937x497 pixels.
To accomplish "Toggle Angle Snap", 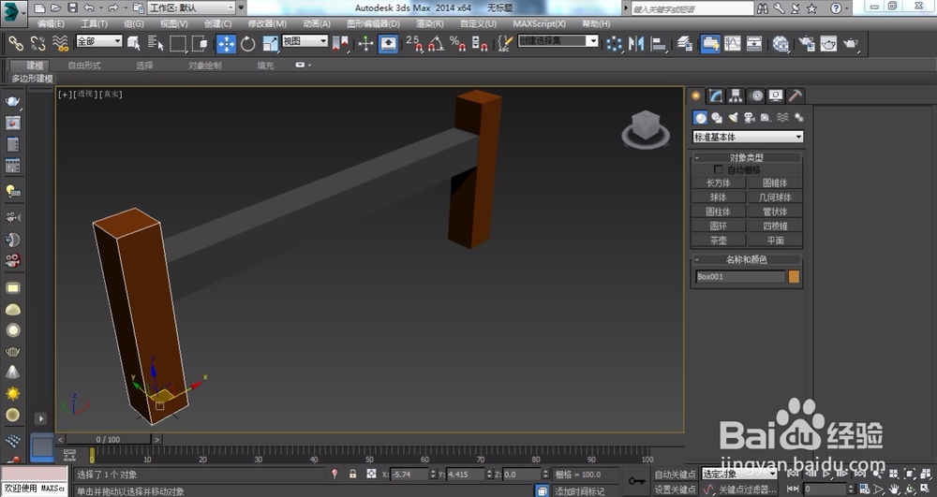I will (437, 43).
